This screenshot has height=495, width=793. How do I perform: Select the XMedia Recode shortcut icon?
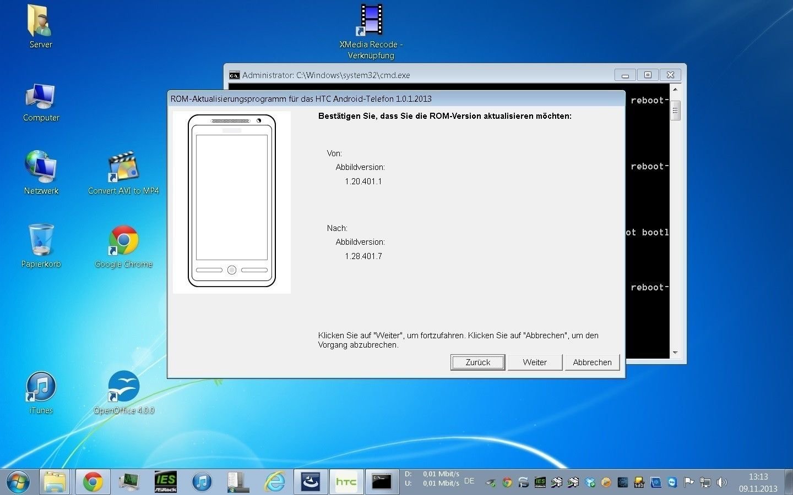tap(371, 32)
